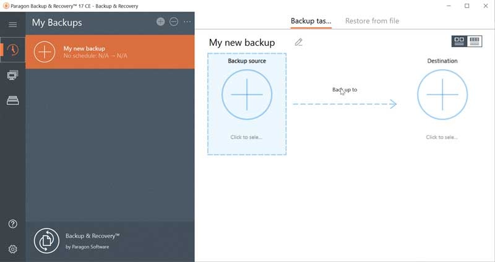Image resolution: width=495 pixels, height=262 pixels.
Task: Open the My Backups more options menu
Action: click(x=187, y=22)
